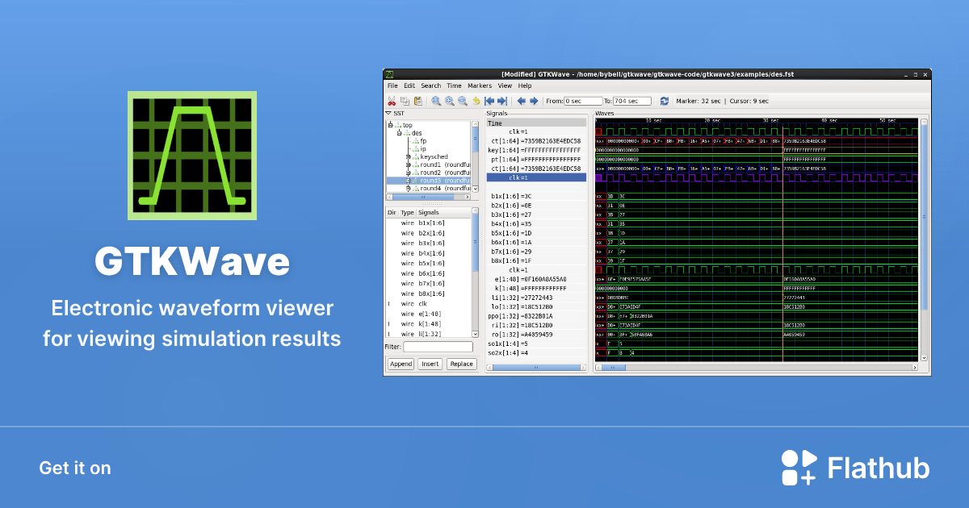Select the fp node in the tree
Viewport: 969px width, 508px height.
(423, 141)
